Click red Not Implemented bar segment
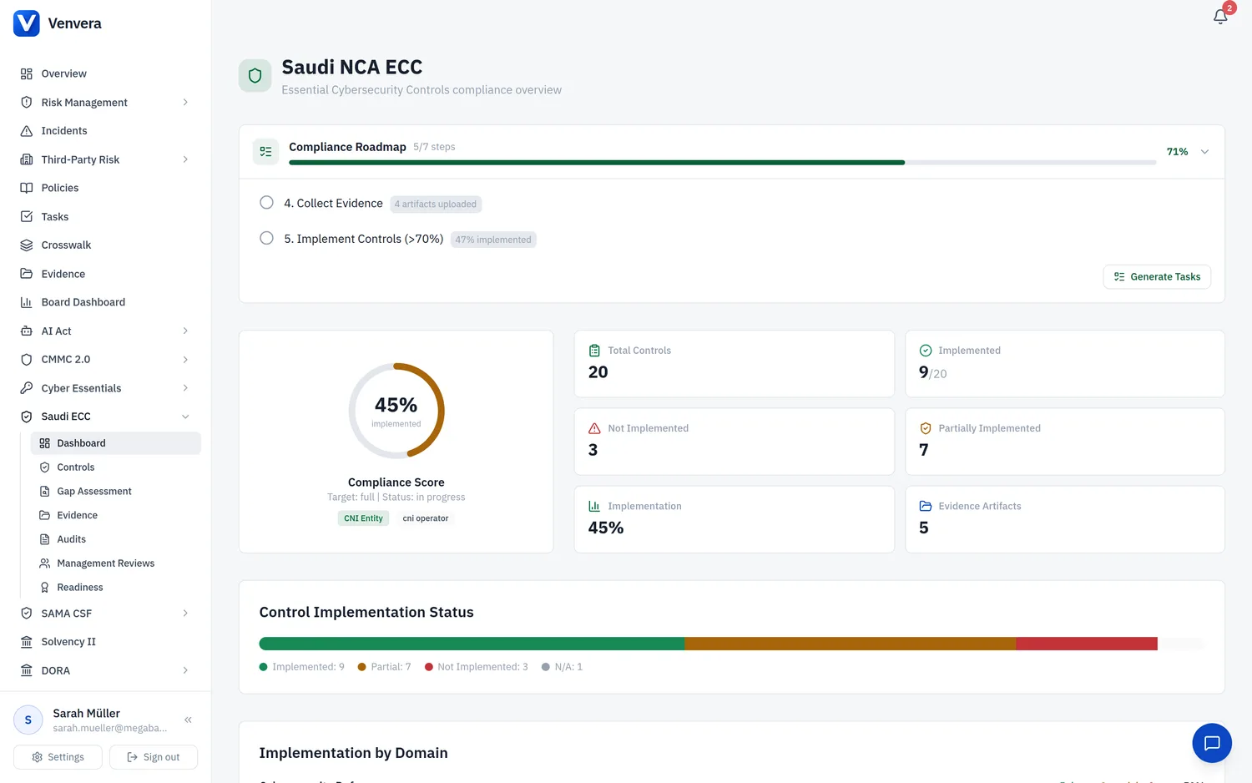Screen dimensions: 1252x783 click(x=1087, y=644)
